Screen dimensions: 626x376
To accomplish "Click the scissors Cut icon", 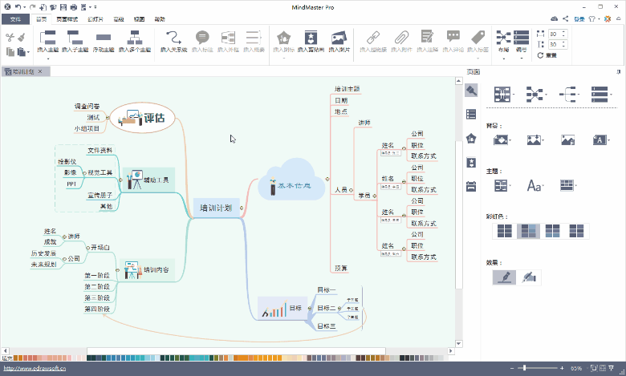I will click(10, 38).
